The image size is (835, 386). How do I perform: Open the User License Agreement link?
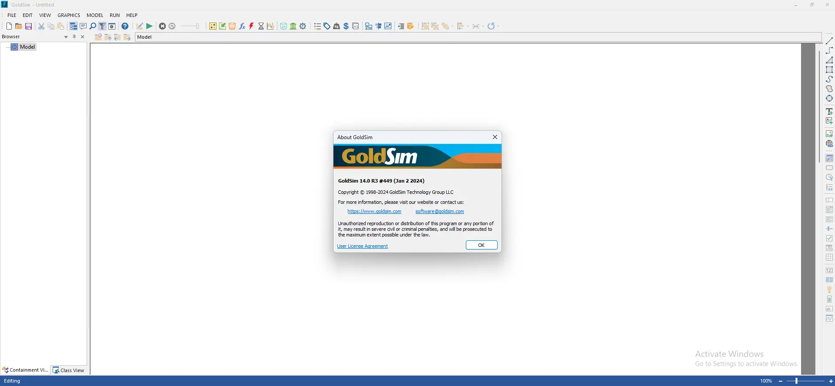point(362,246)
